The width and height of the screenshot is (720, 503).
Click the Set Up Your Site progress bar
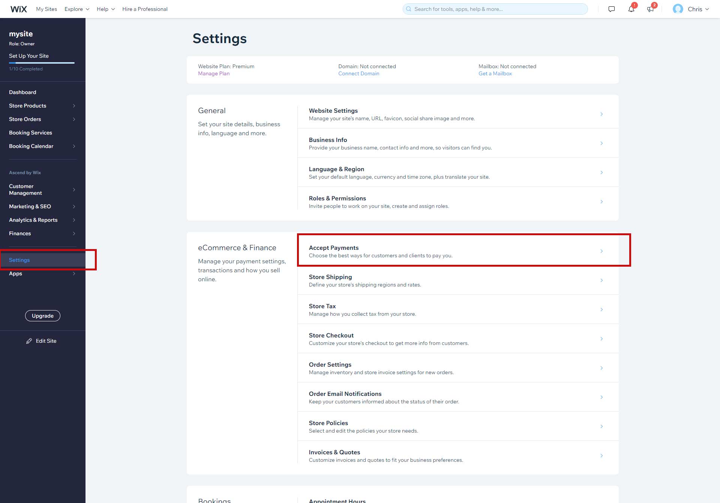point(42,63)
